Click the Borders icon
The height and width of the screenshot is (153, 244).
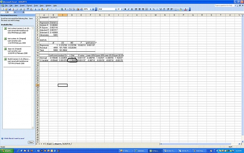176,9
